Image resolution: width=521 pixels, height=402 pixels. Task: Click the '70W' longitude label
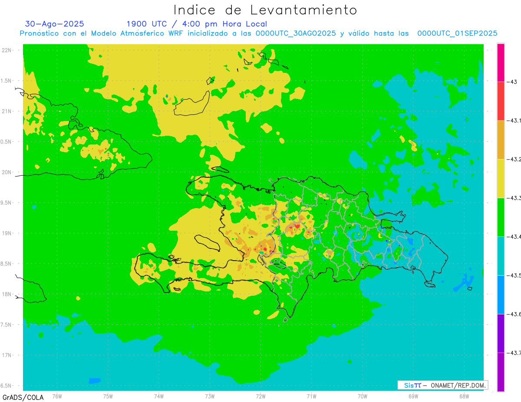(363, 396)
